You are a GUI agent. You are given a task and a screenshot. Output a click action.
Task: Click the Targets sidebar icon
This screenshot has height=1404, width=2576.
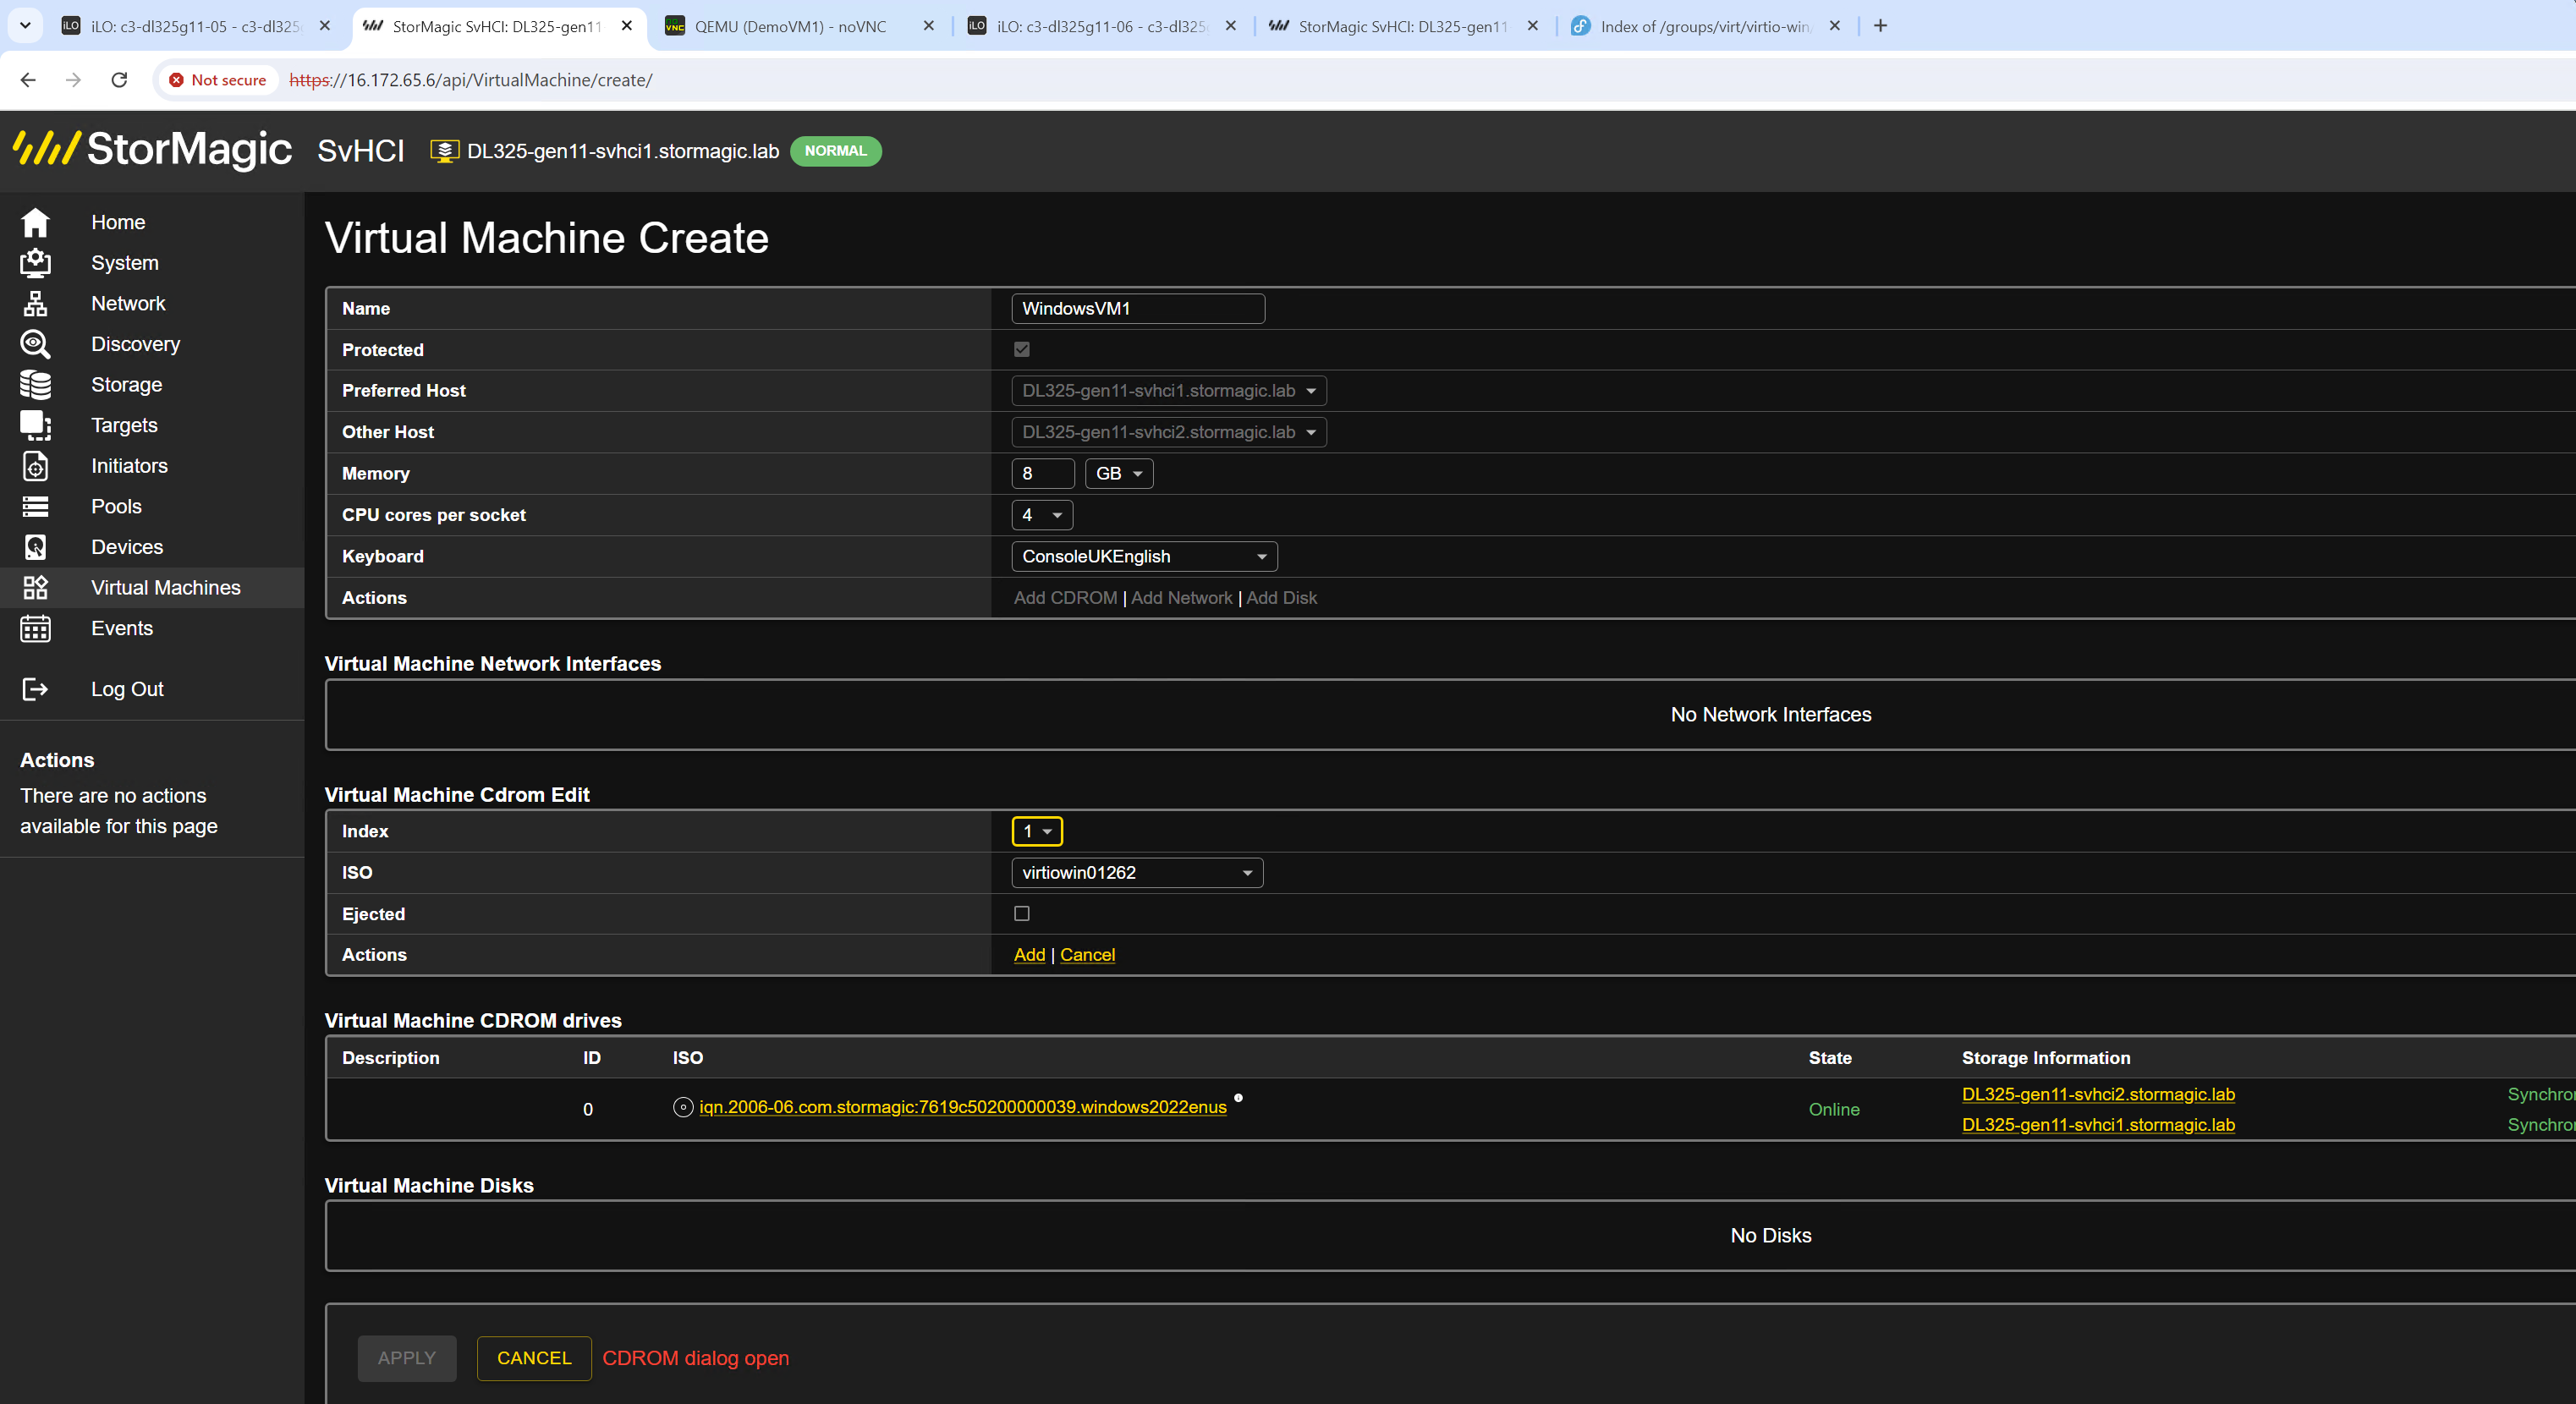[35, 425]
